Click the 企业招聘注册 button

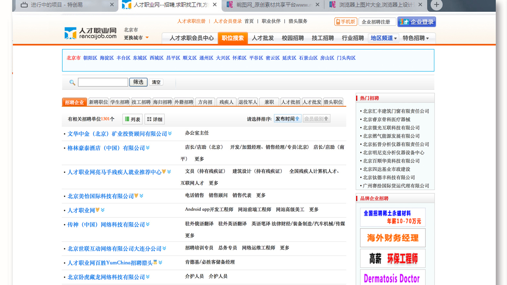(377, 22)
